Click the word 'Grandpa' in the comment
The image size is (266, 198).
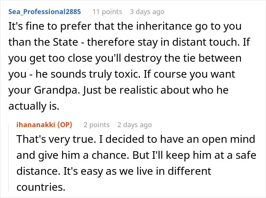coord(57,90)
